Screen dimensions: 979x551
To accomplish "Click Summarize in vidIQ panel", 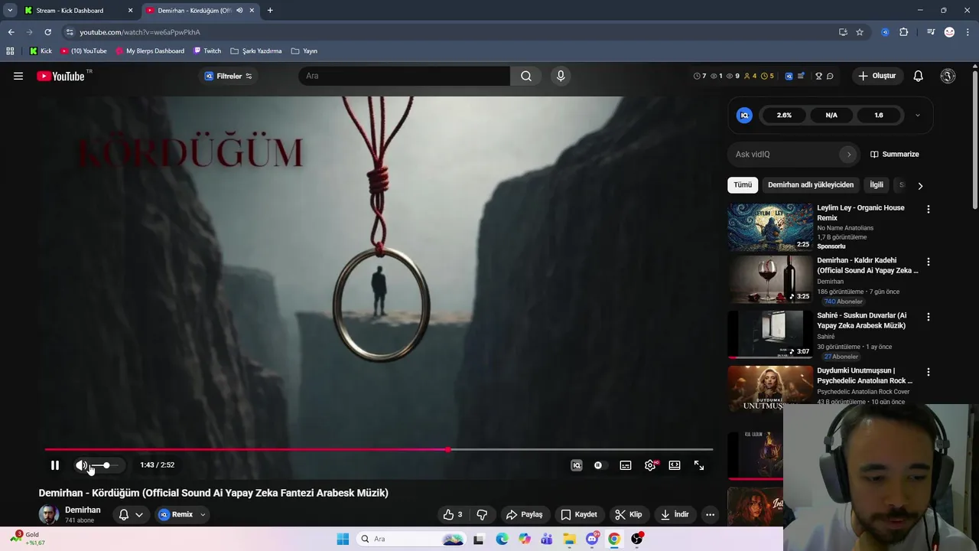I will point(895,155).
